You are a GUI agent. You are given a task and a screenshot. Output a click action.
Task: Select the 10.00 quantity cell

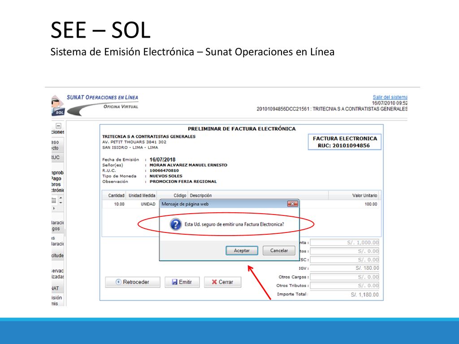119,204
